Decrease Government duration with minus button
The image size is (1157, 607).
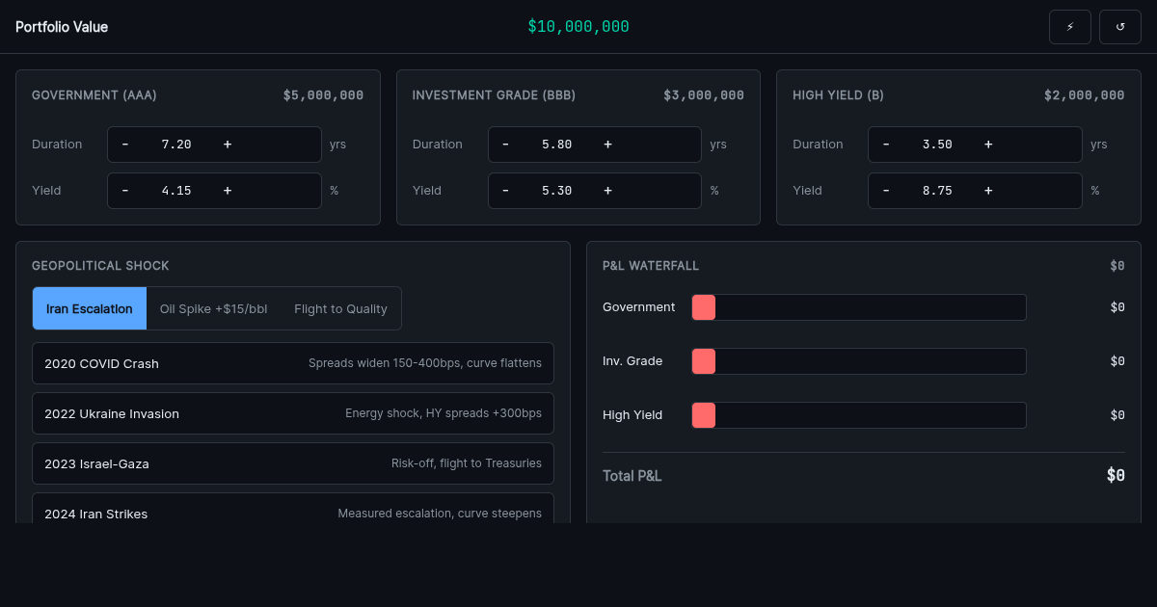click(125, 145)
